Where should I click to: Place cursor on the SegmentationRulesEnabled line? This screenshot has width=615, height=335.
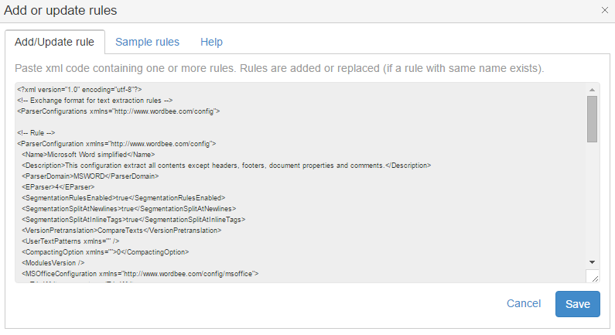[x=124, y=198]
